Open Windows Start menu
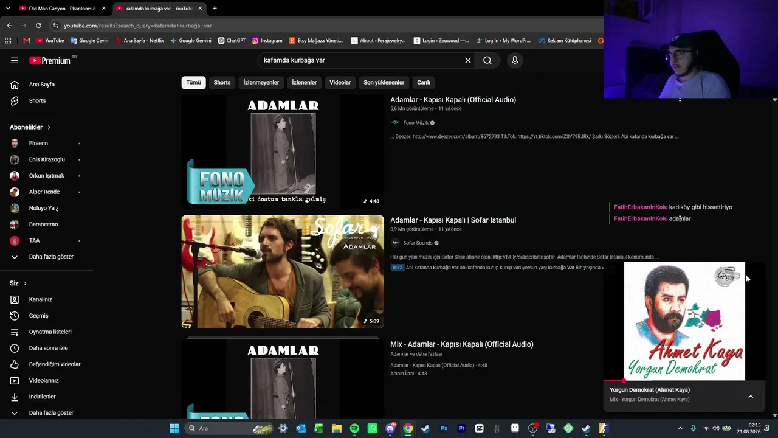778x438 pixels. click(174, 428)
